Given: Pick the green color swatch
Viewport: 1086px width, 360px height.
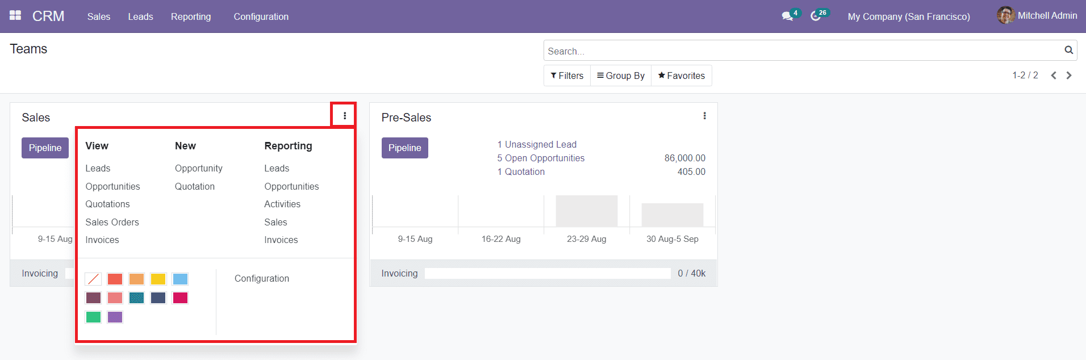Looking at the screenshot, I should [93, 317].
